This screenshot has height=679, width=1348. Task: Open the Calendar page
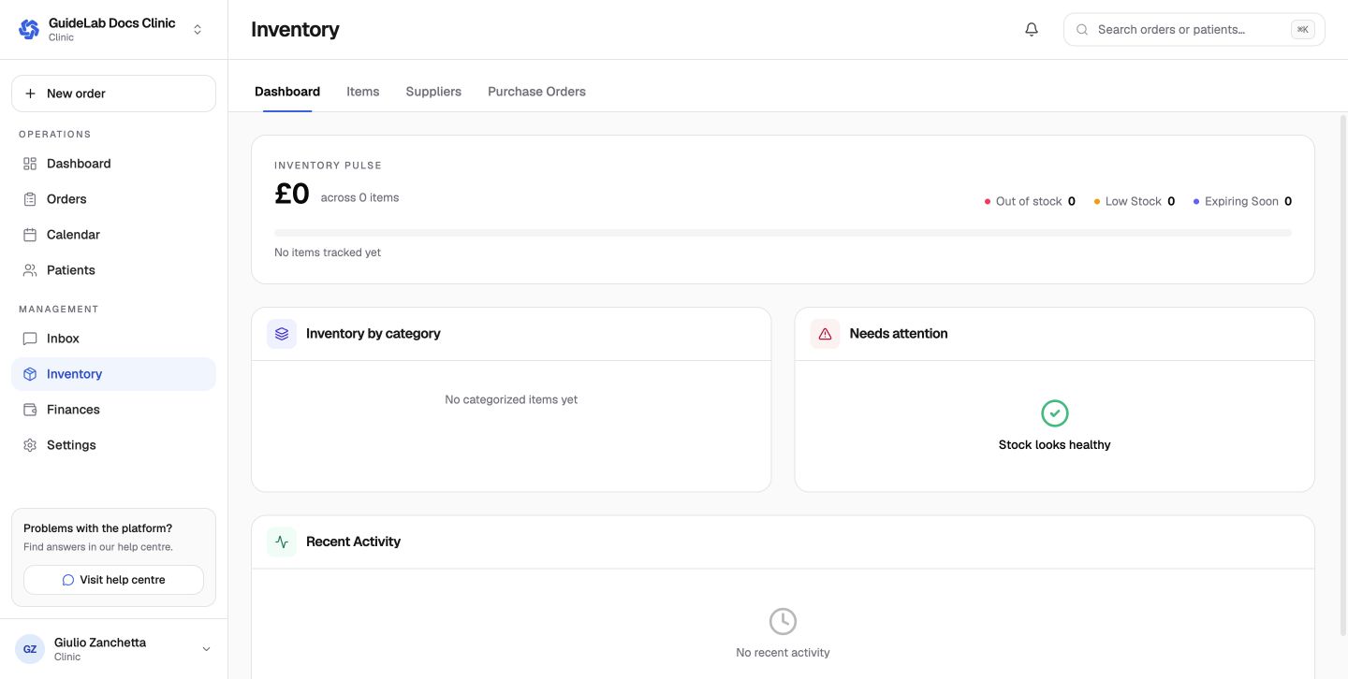click(x=113, y=235)
